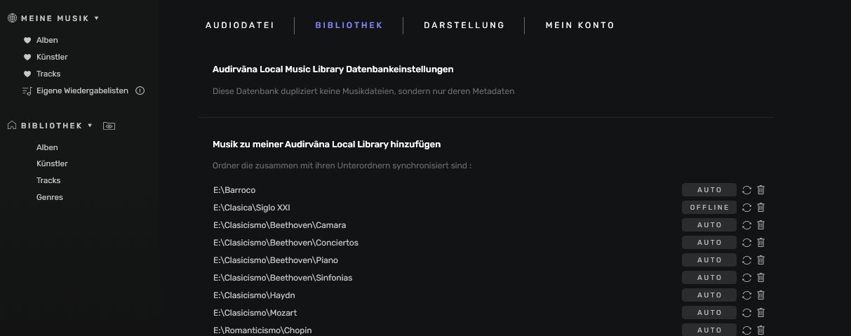Open Genres in the Bibliothek section
This screenshot has width=851, height=336.
(50, 197)
